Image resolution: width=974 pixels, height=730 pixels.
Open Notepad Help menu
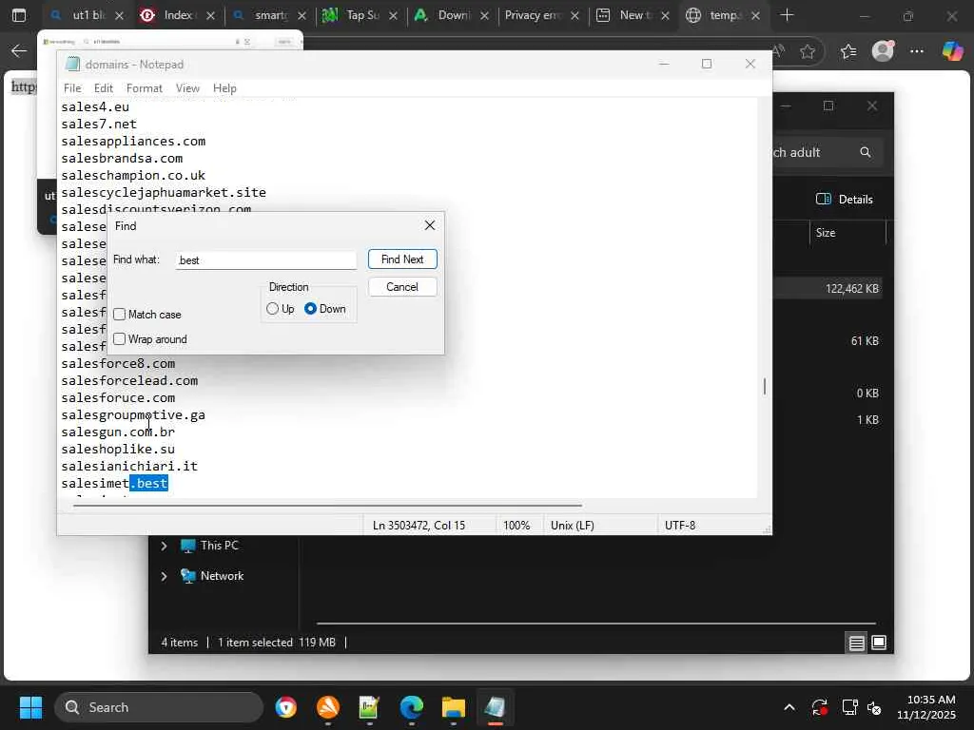[x=224, y=88]
